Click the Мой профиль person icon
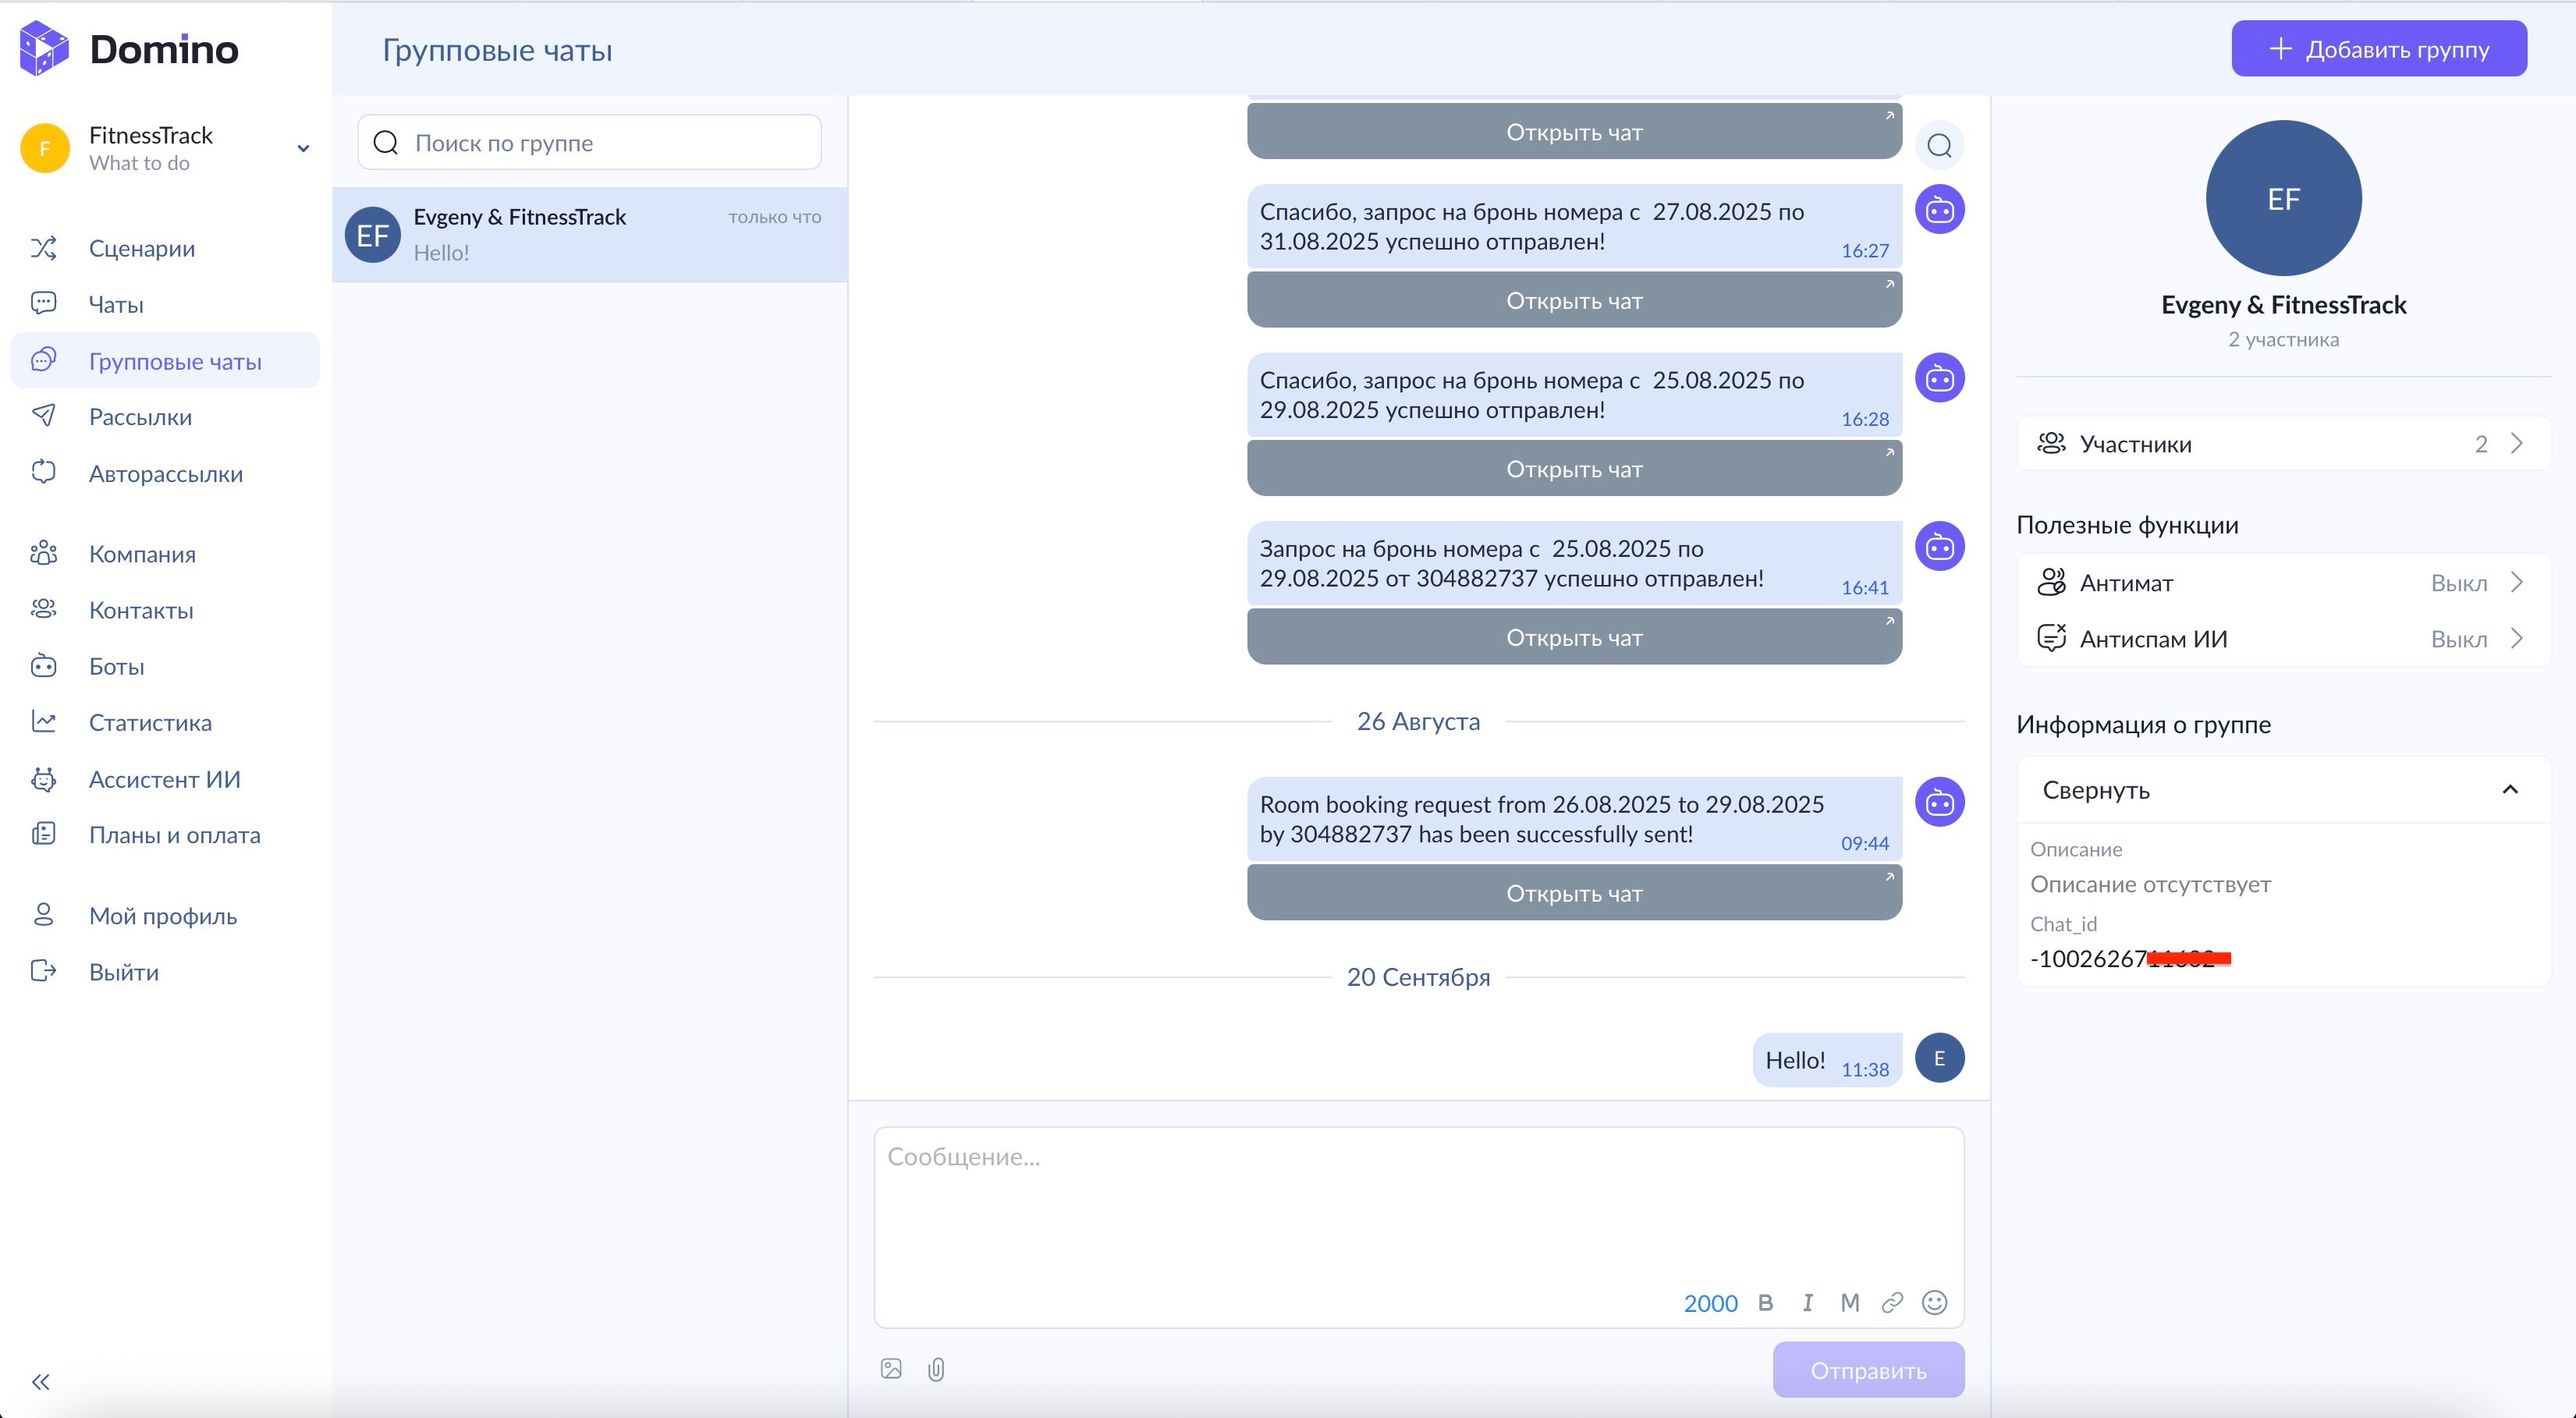Image resolution: width=2576 pixels, height=1418 pixels. click(43, 915)
